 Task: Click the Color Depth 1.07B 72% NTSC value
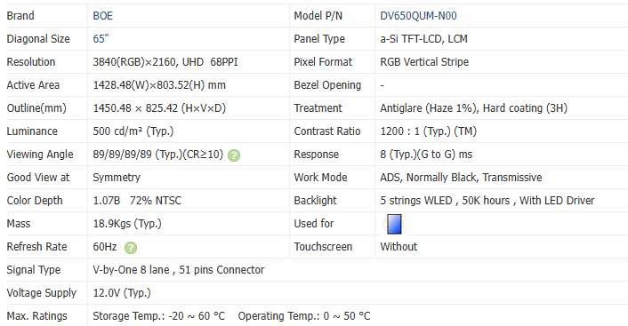[x=137, y=201]
